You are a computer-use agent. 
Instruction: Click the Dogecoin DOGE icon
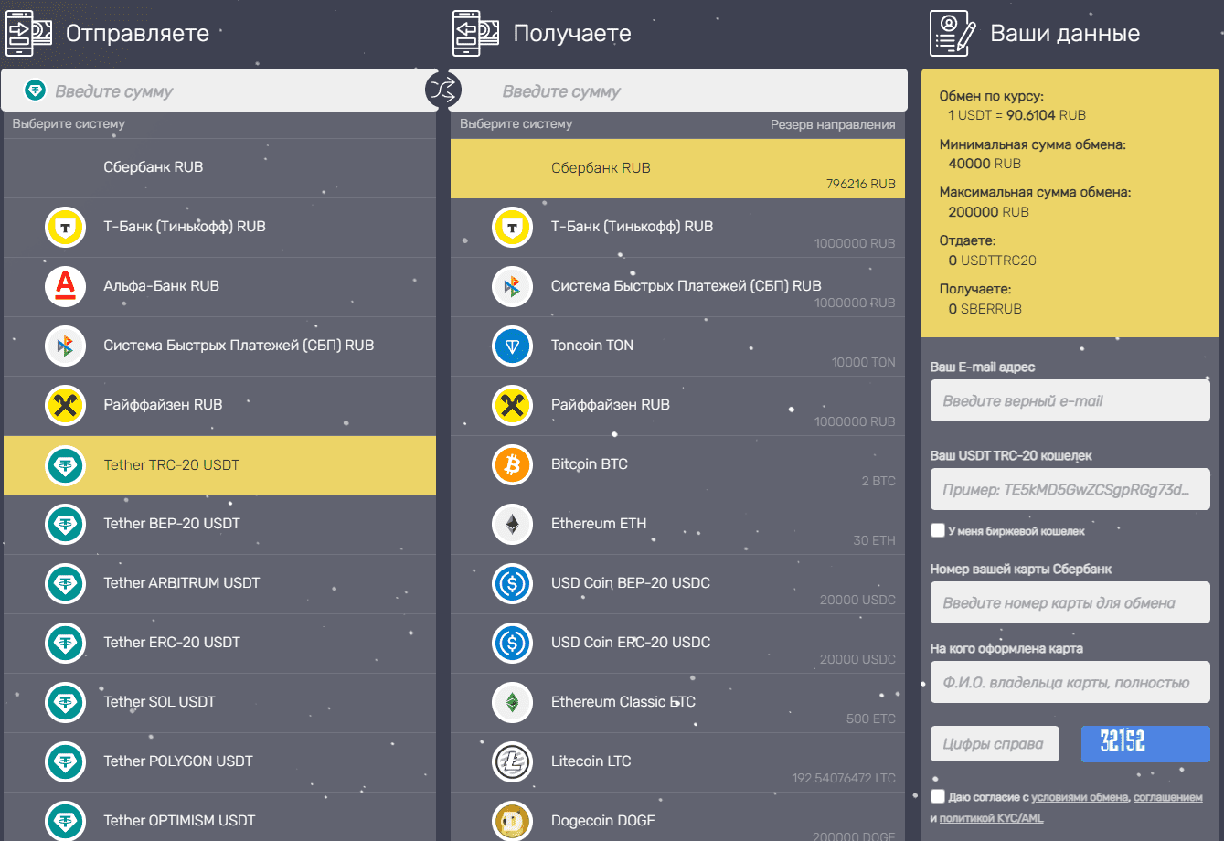coord(512,821)
